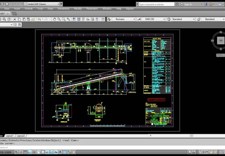225x156 pixels.
Task: Click the TOP face of ViewCube
Action: [x=221, y=40]
